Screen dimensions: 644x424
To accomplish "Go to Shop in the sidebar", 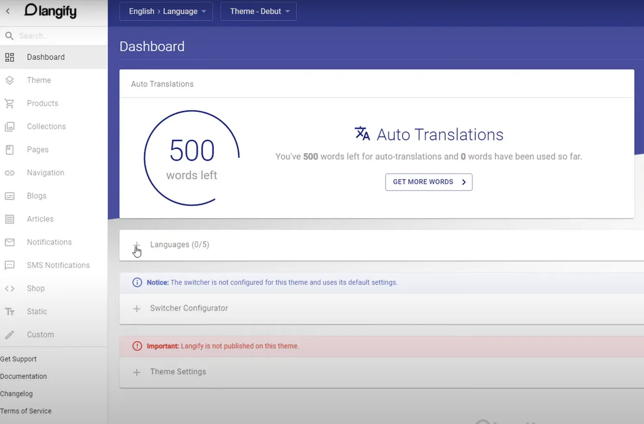I will click(x=53, y=289).
